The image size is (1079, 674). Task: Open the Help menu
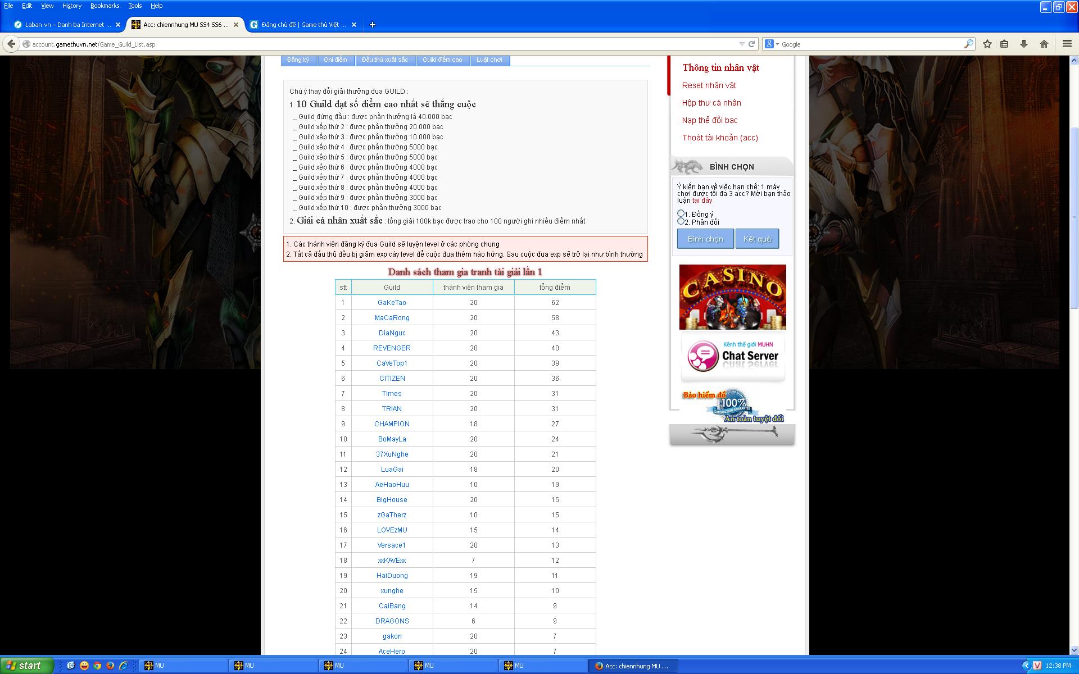[x=156, y=6]
